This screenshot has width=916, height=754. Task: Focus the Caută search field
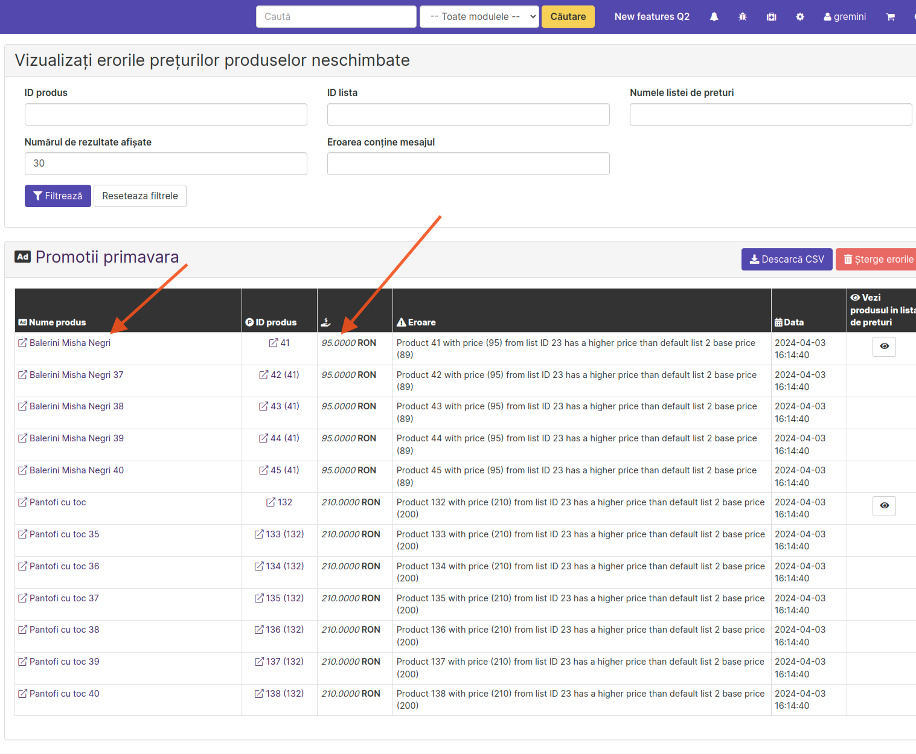(336, 17)
